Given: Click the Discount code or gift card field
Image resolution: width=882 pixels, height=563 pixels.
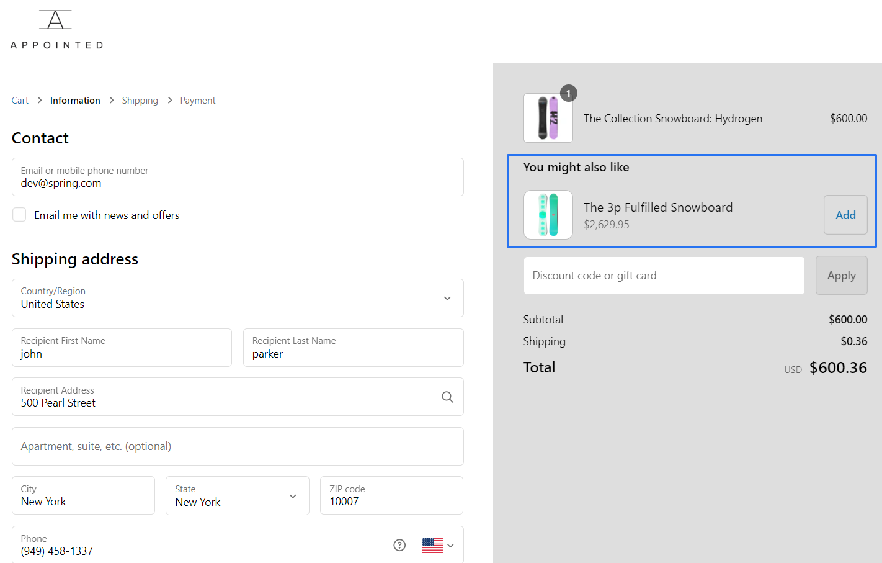Looking at the screenshot, I should coord(664,275).
